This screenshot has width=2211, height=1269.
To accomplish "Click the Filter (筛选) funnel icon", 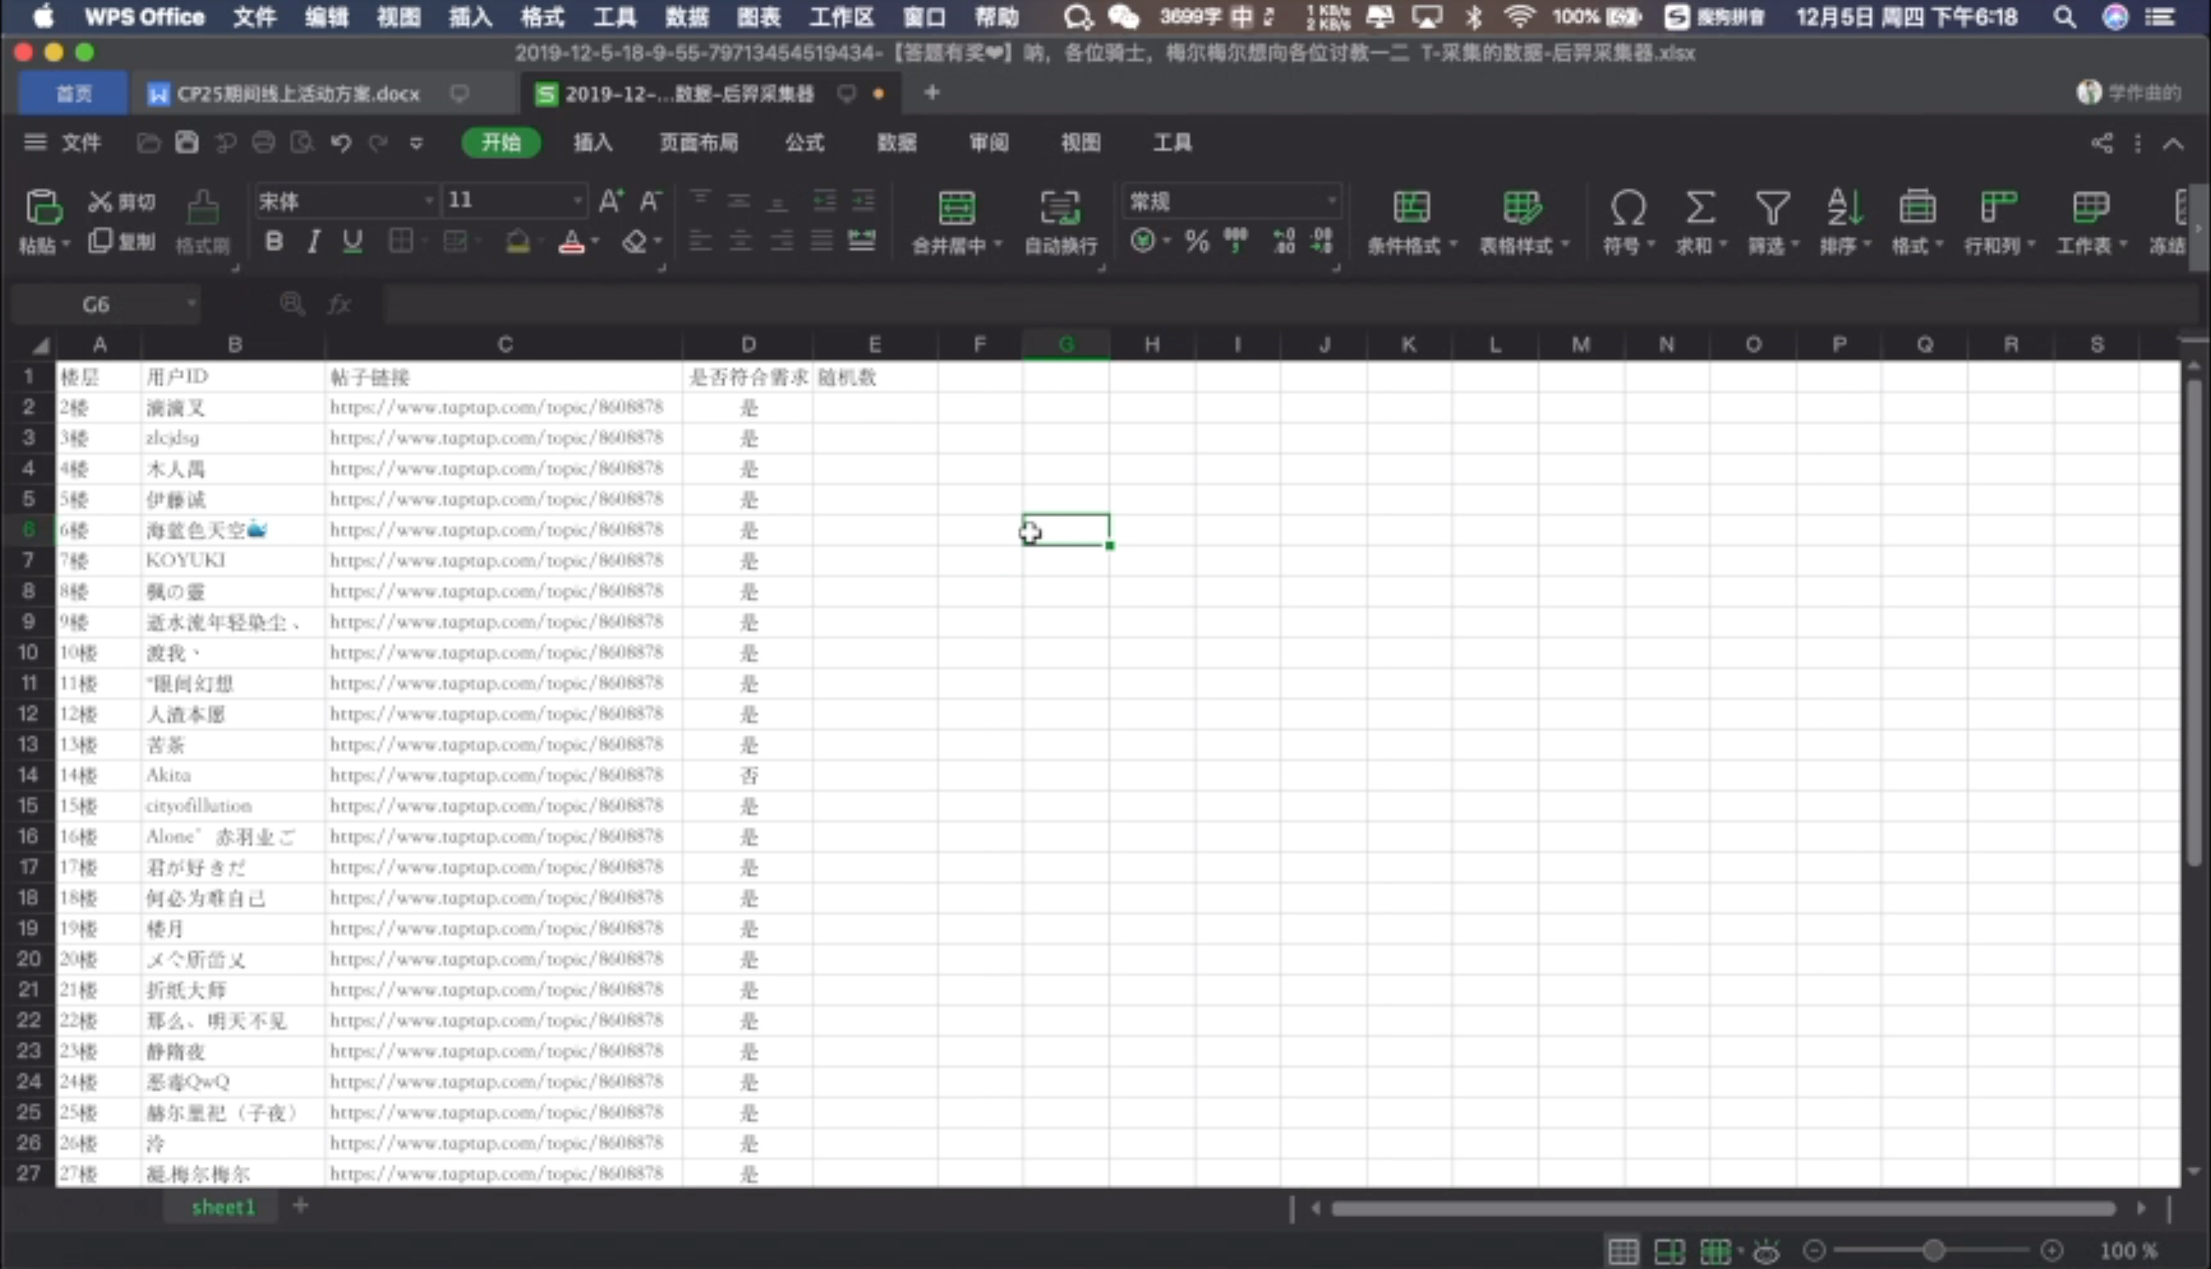I will (x=1772, y=208).
